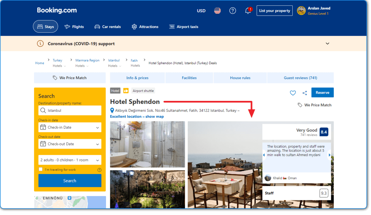Click the Check-in calendar icon
The width and height of the screenshot is (371, 215).
[x=43, y=127]
